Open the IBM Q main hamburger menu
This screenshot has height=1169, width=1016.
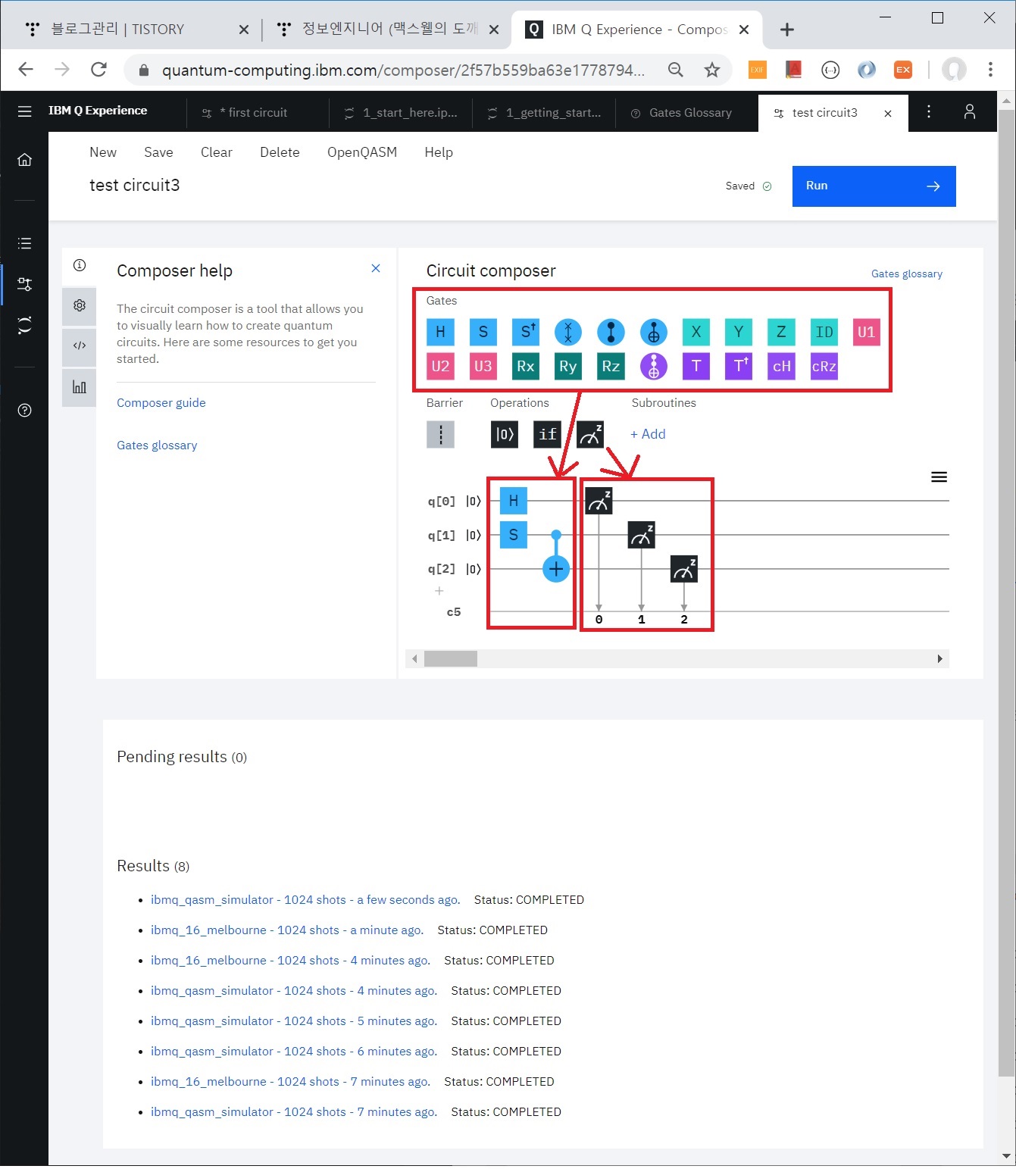pyautogui.click(x=24, y=111)
